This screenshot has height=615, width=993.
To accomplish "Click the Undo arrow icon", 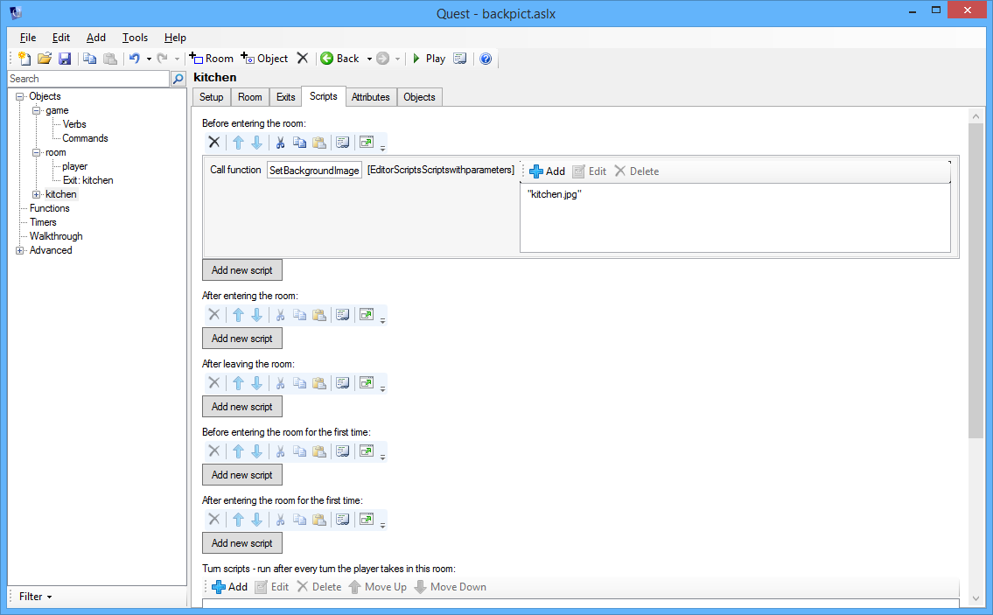I will pyautogui.click(x=134, y=59).
